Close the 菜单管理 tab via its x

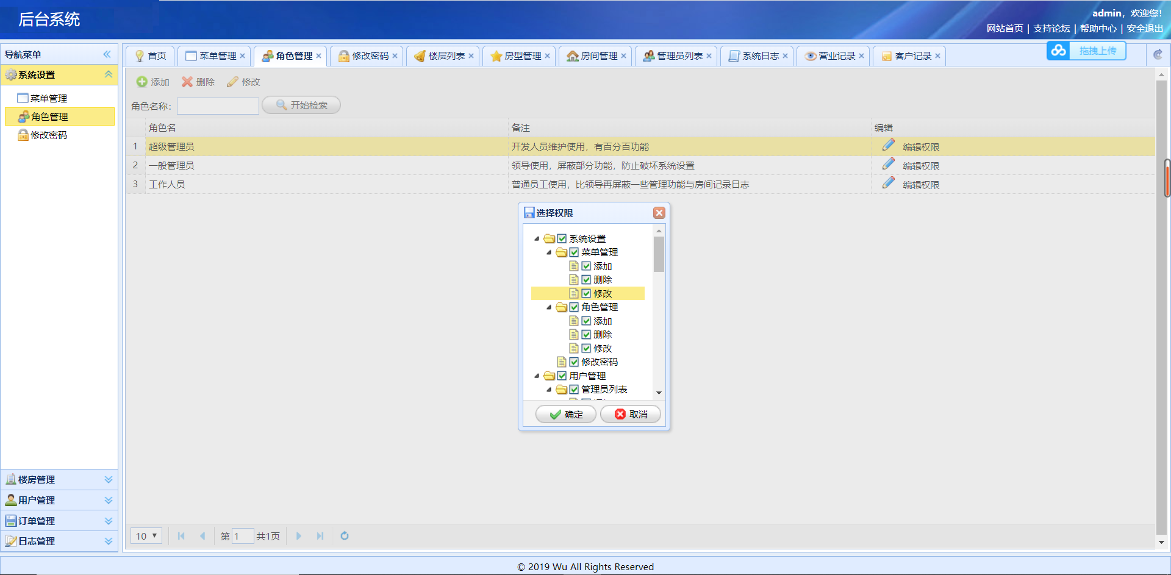click(x=242, y=55)
